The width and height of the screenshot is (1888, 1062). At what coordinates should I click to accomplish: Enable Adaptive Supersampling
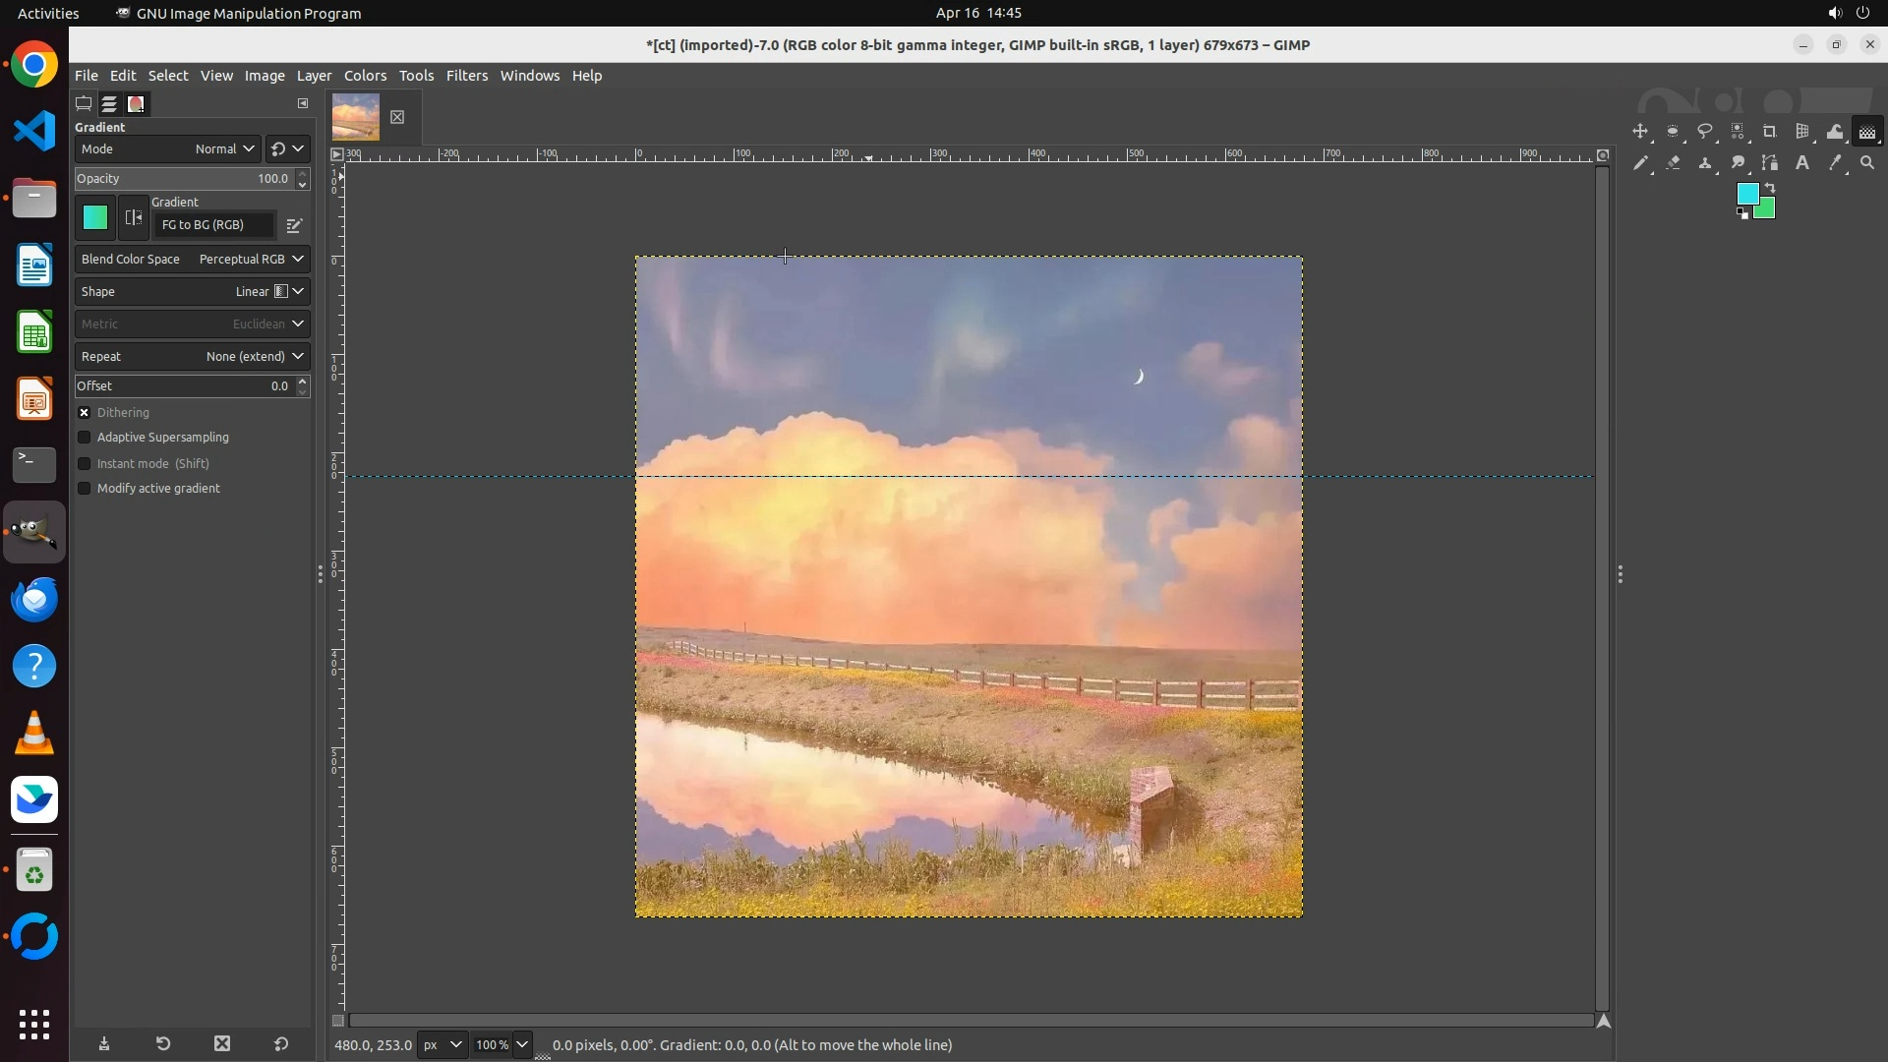(85, 438)
